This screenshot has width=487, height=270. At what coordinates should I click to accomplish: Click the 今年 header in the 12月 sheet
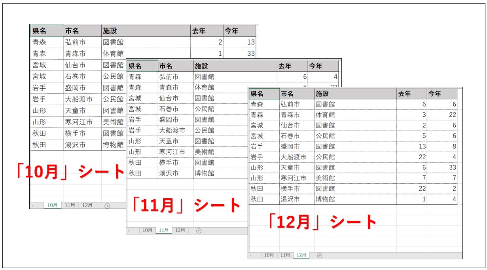coord(442,94)
